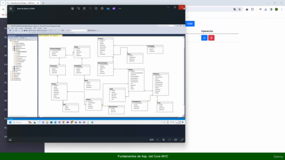This screenshot has width=285, height=160.
Task: Zoom out of the photo
Action: click(x=158, y=140)
